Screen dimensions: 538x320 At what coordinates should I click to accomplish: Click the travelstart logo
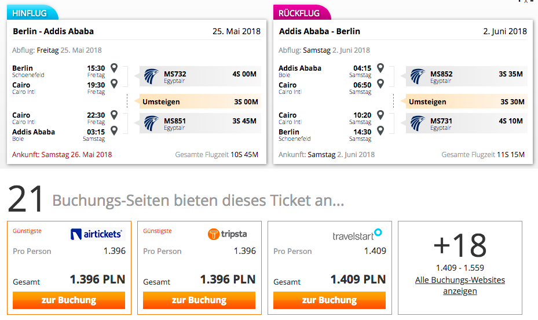pos(357,235)
